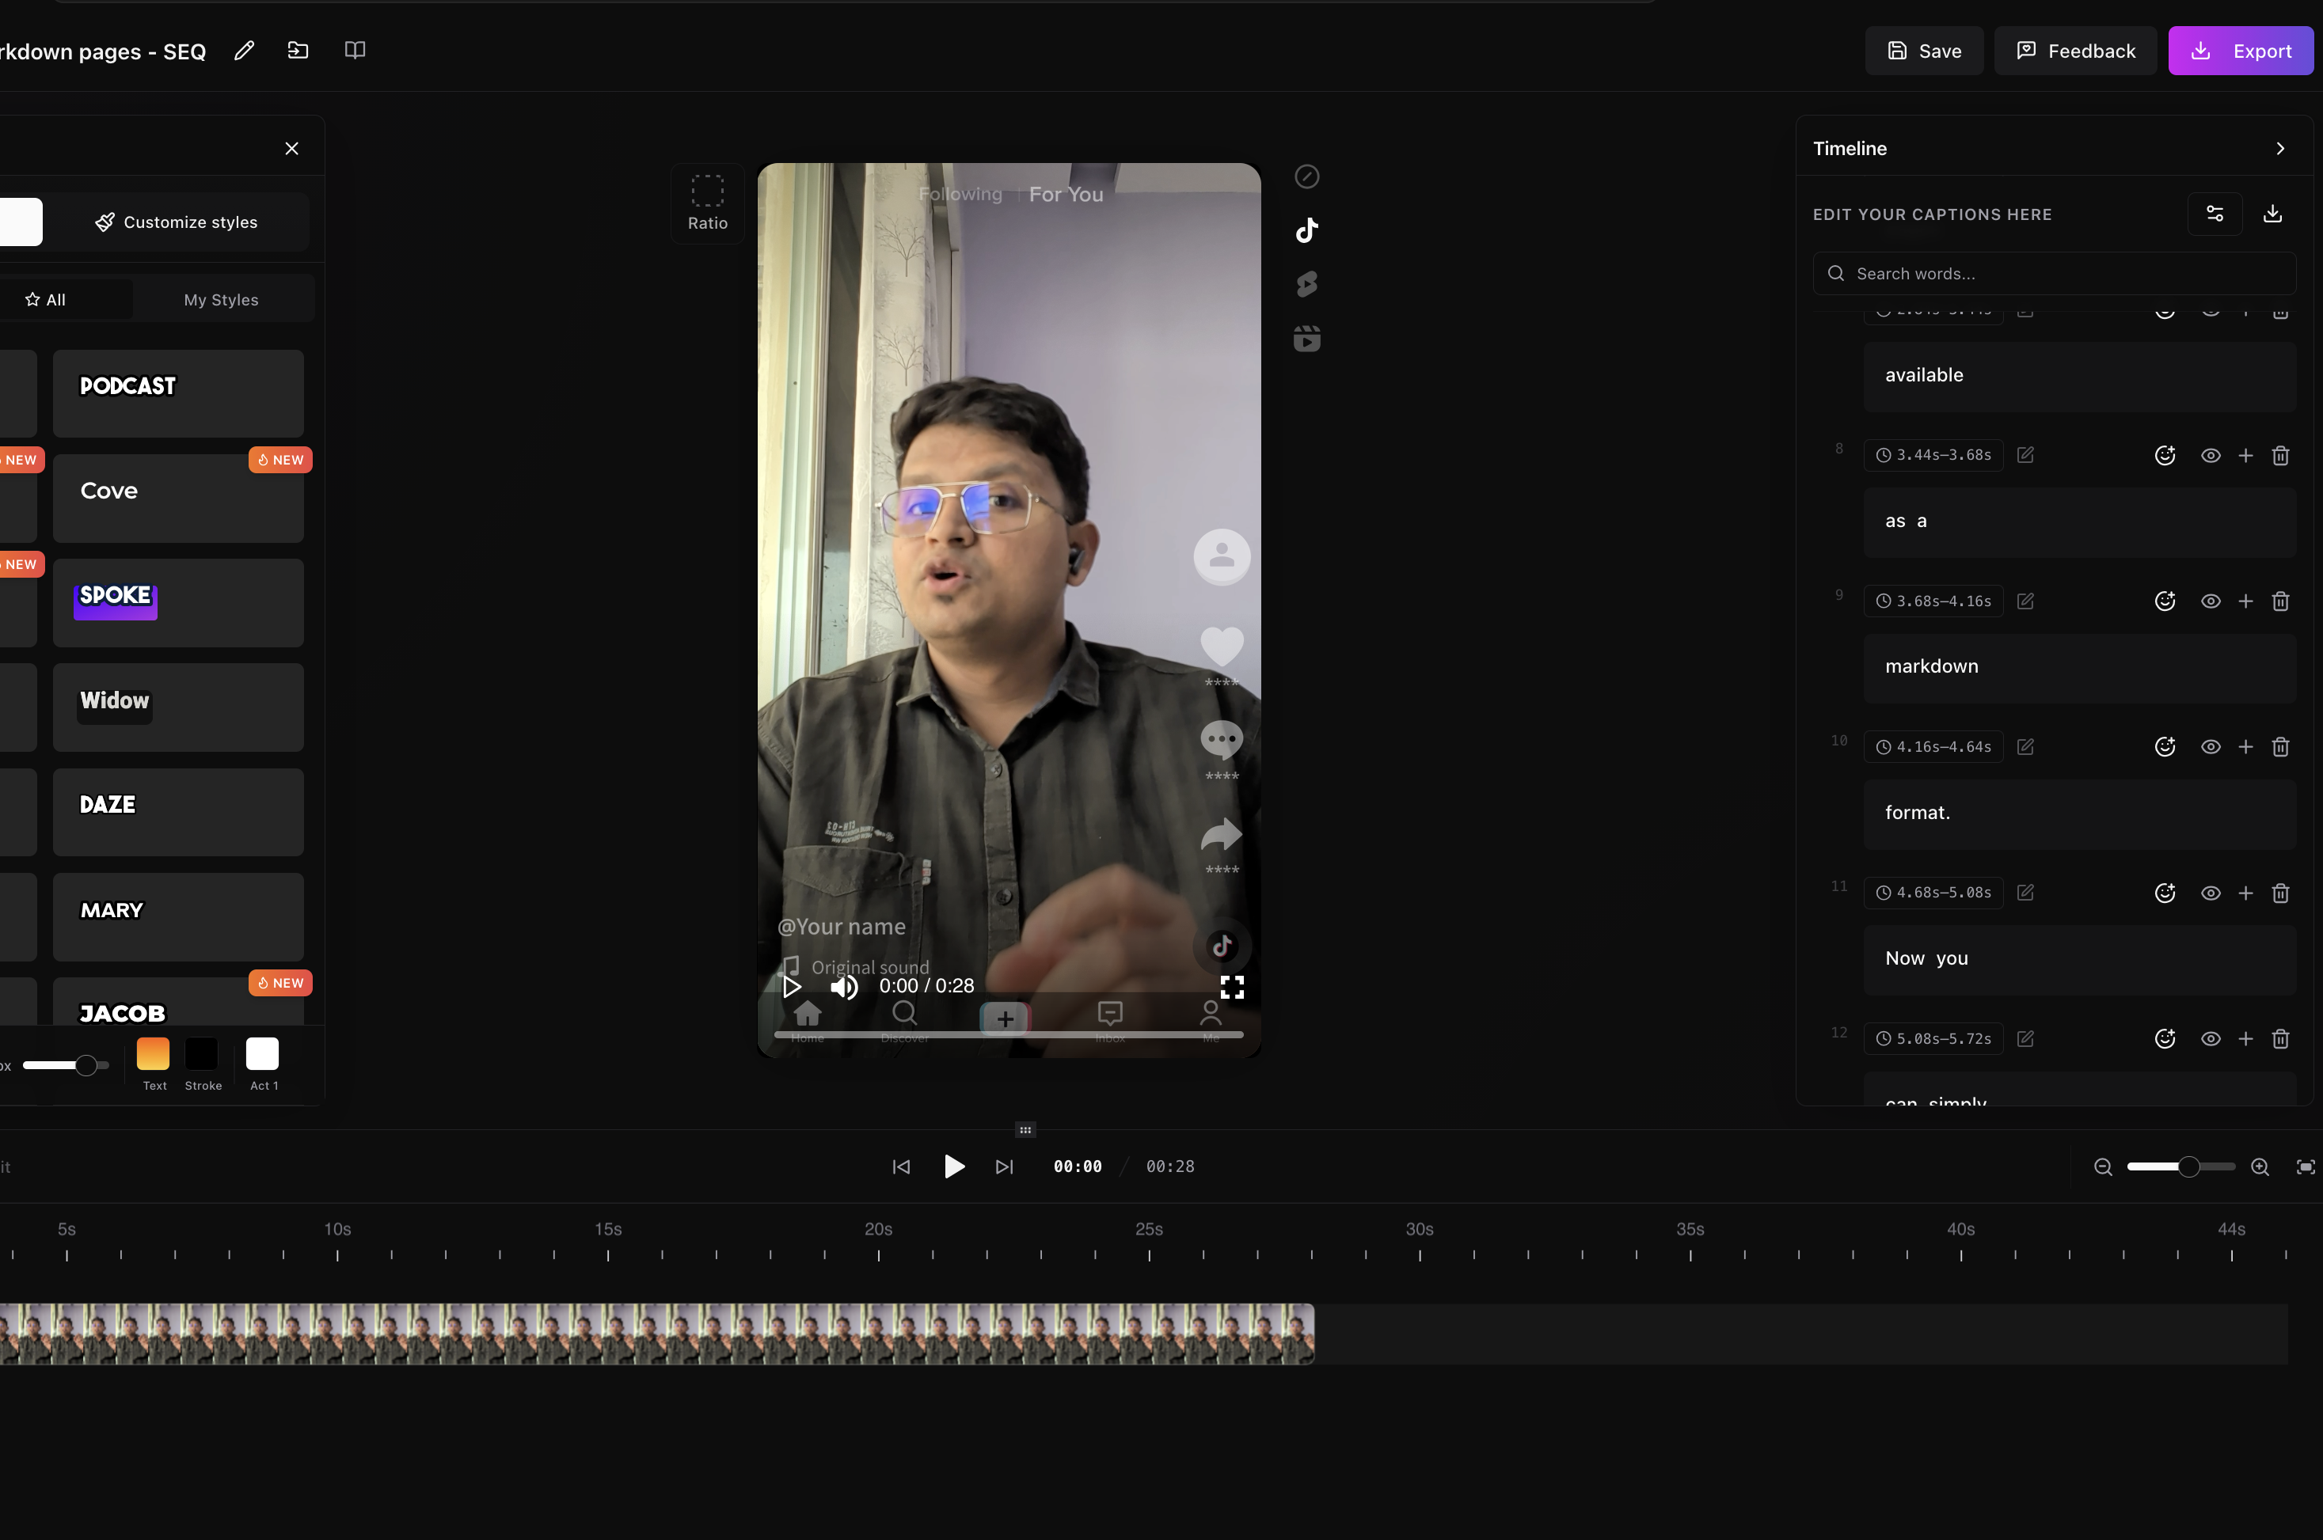Click the book guide icon in header
The height and width of the screenshot is (1540, 2323).
(355, 50)
